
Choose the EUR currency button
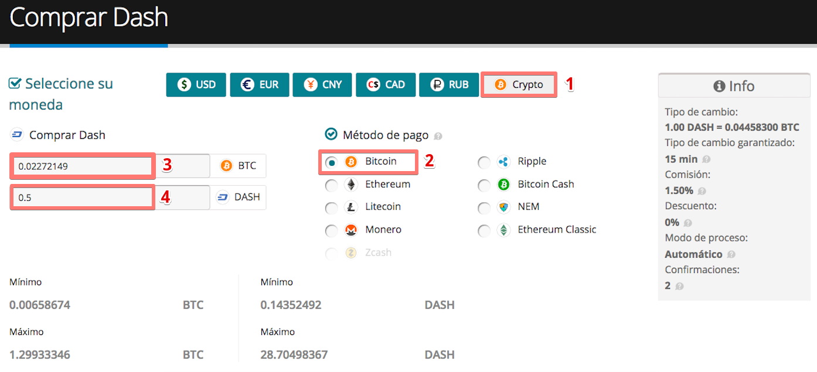coord(259,85)
